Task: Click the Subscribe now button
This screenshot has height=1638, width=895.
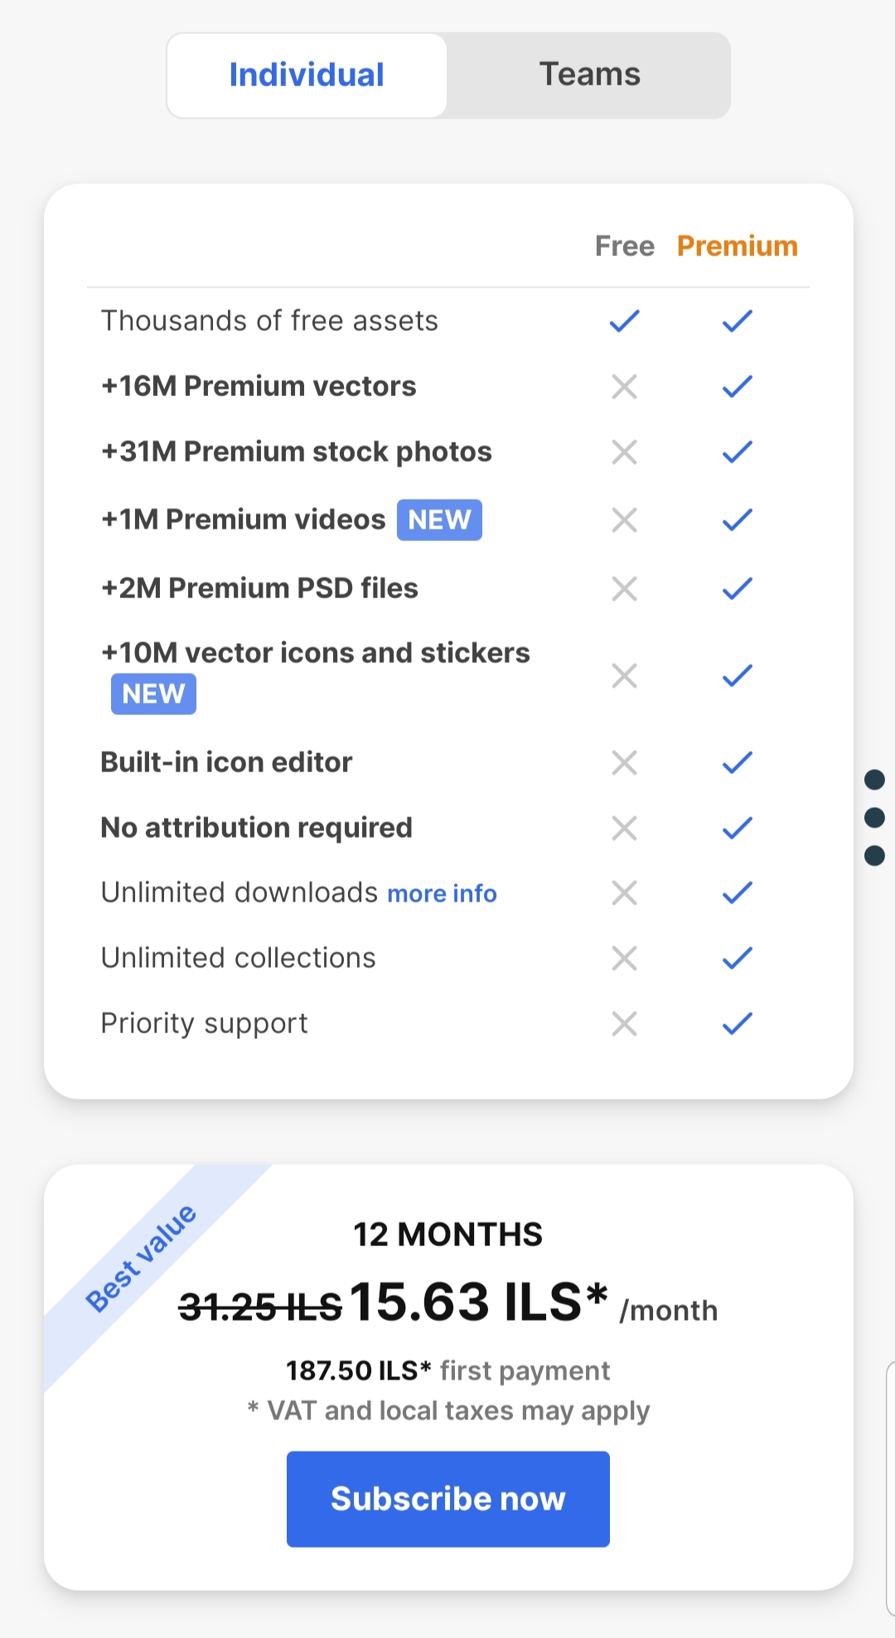Action: (447, 1498)
